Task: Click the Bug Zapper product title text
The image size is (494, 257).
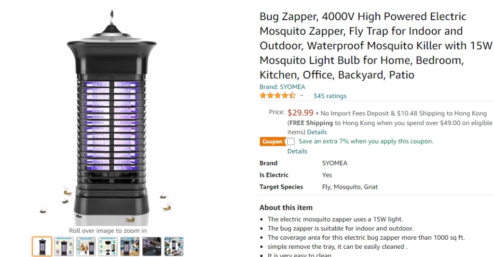Action: 375,46
